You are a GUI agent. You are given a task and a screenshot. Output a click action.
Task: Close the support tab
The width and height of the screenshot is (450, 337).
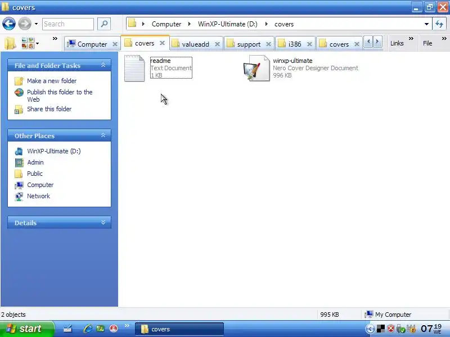(x=268, y=44)
